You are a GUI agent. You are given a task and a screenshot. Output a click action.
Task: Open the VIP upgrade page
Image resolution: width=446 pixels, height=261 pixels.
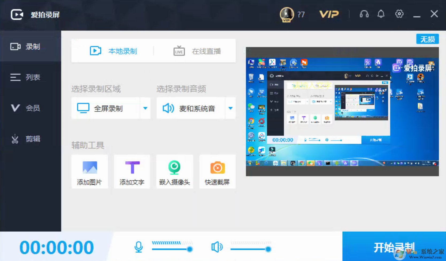point(329,14)
